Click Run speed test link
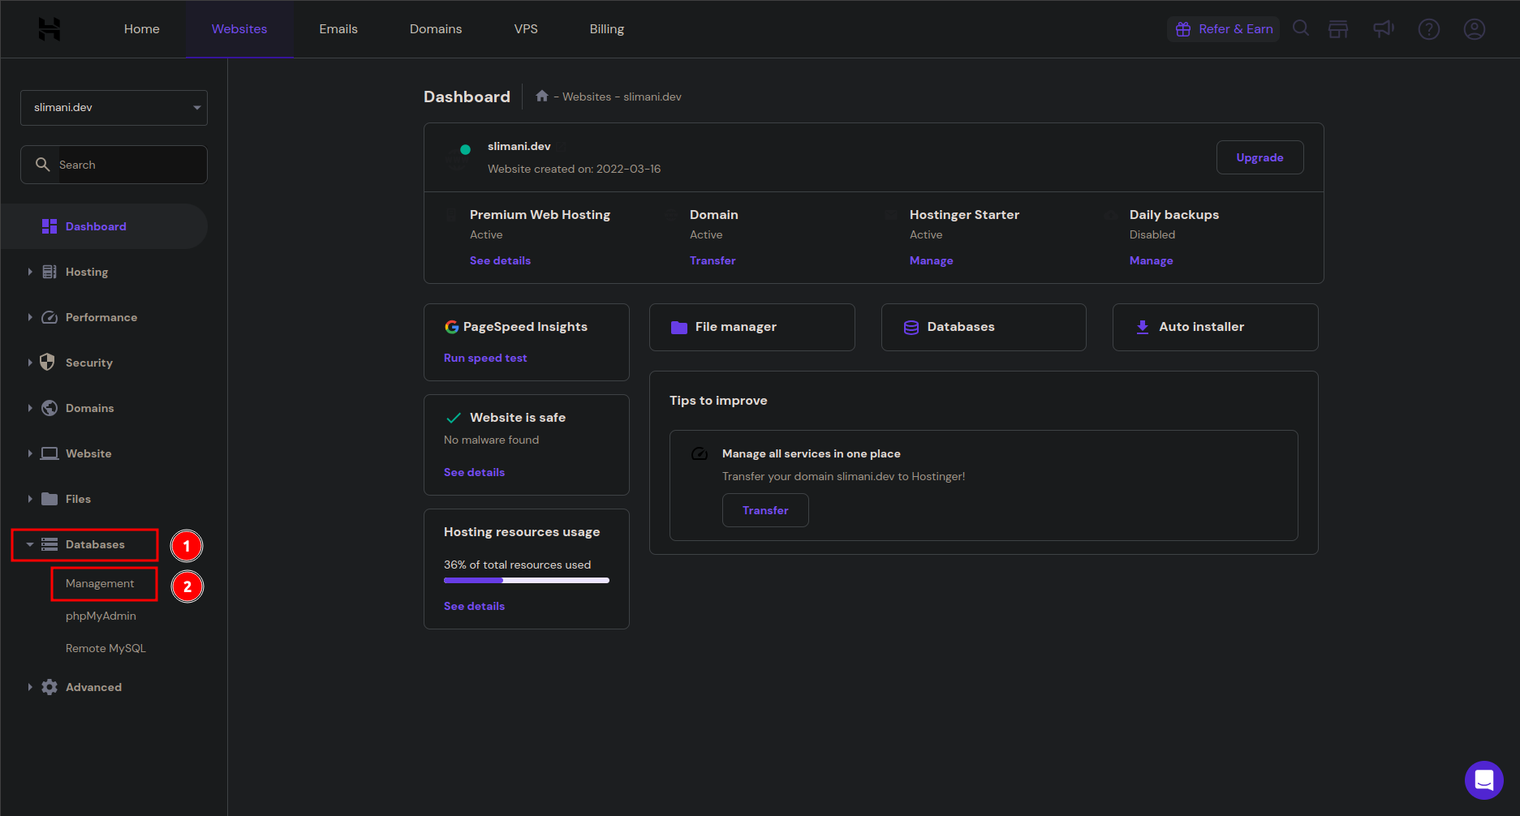This screenshot has width=1520, height=816. [x=485, y=358]
